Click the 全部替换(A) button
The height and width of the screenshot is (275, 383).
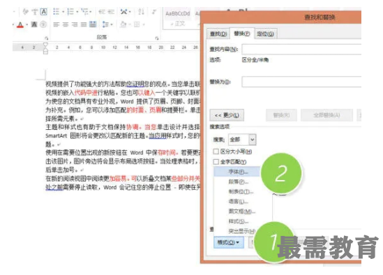coord(326,115)
